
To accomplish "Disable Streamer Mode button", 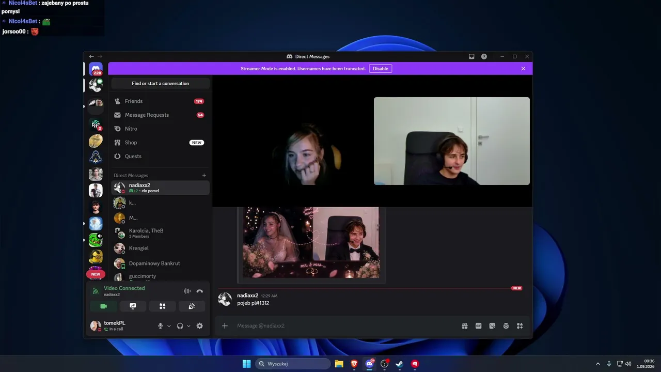I will pos(380,69).
